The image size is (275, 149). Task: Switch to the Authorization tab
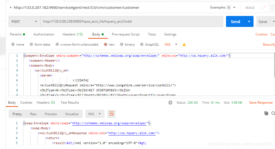44,34
